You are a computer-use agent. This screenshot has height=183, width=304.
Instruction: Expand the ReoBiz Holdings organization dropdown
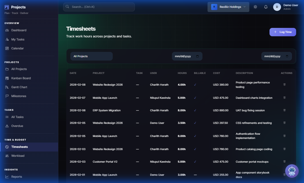(x=228, y=7)
